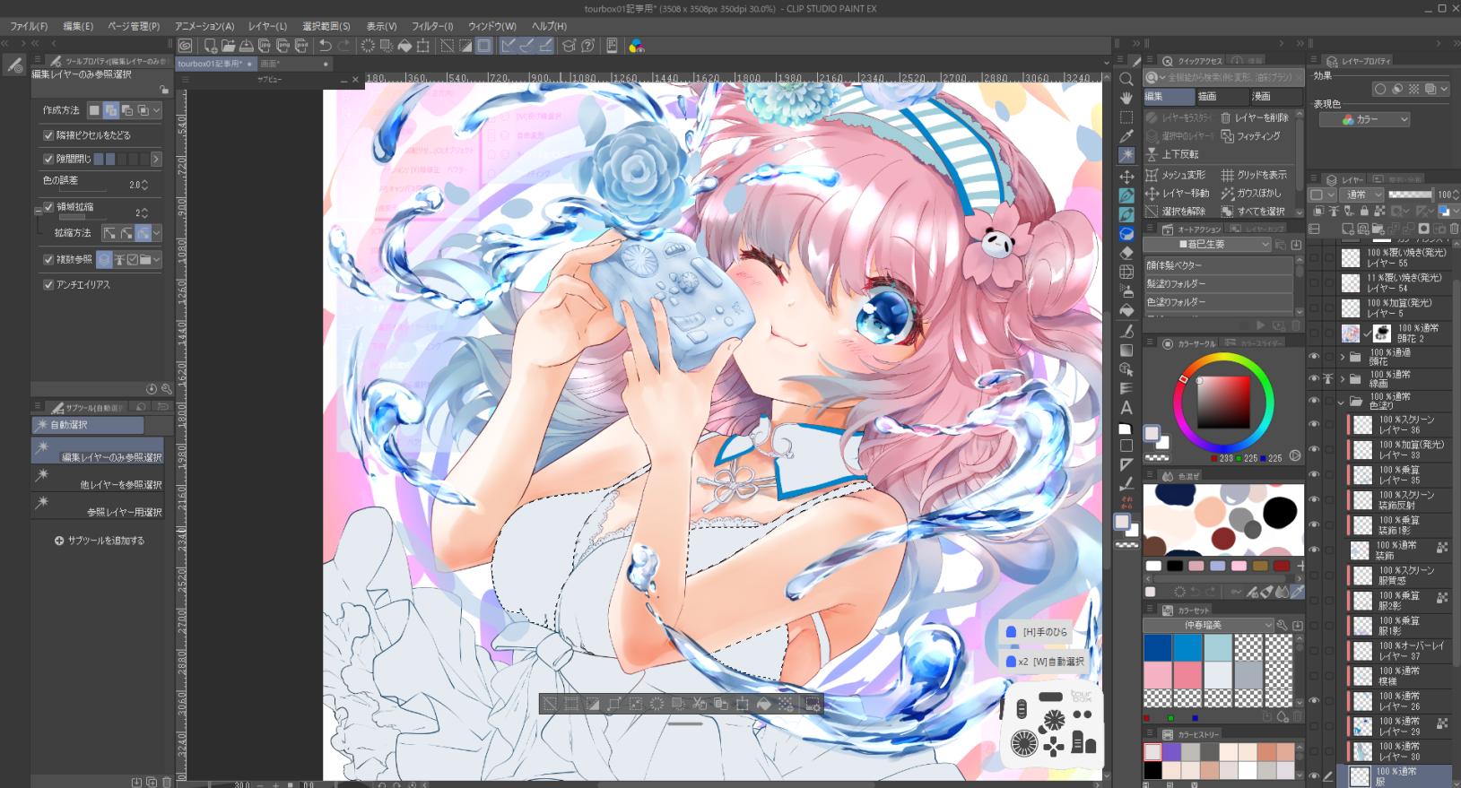This screenshot has width=1461, height=788.
Task: Click すべてを選択 in Quick Access
Action: click(1253, 212)
